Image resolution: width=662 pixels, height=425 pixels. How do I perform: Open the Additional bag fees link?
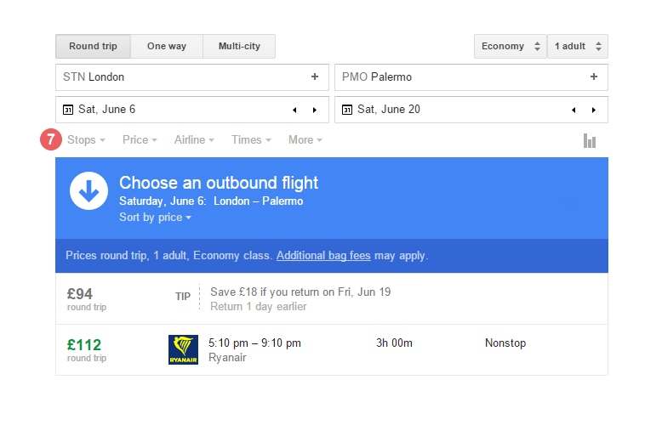325,255
